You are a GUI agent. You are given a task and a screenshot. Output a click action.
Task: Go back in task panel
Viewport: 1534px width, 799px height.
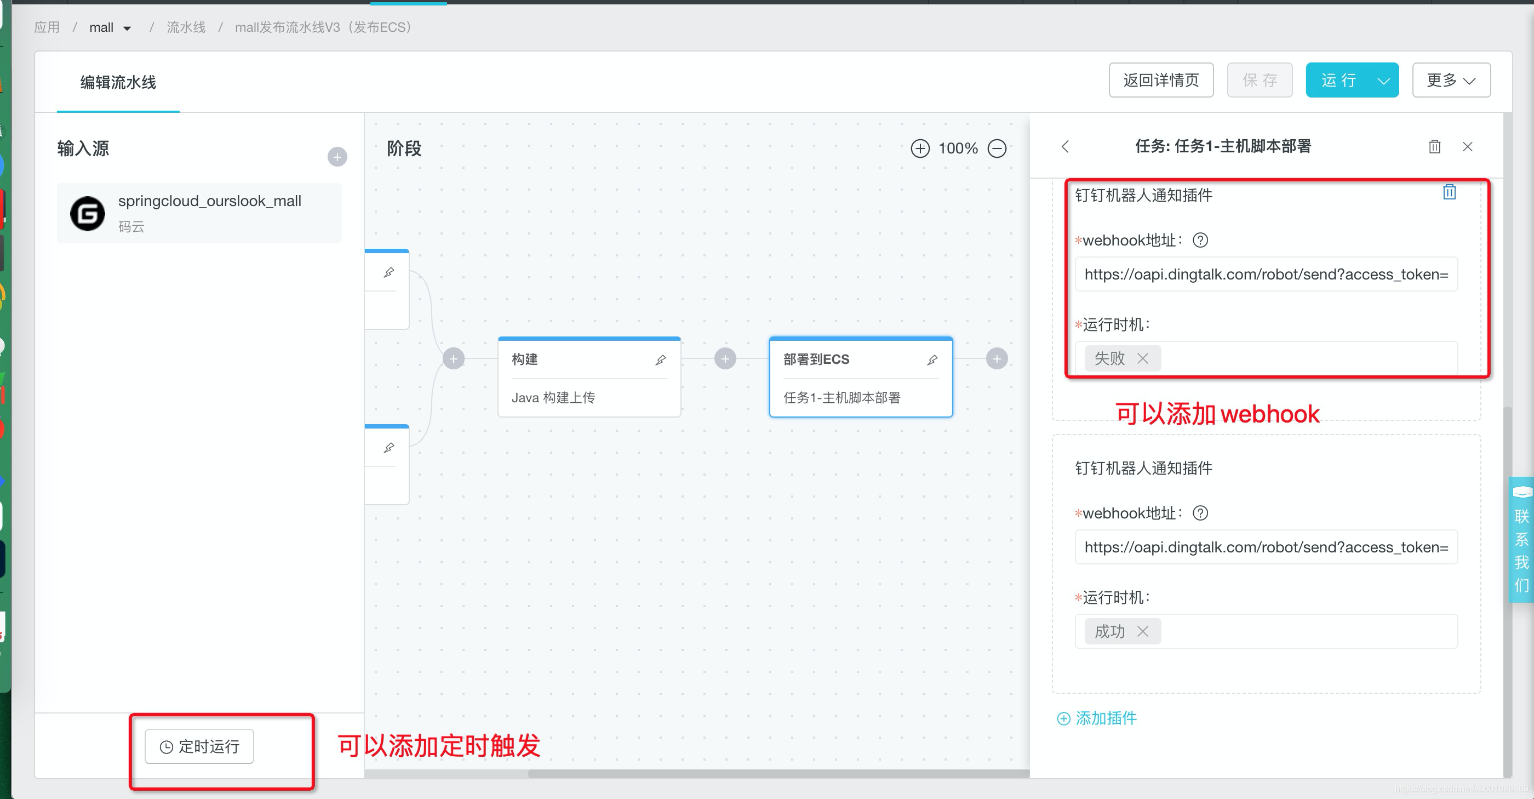click(x=1066, y=146)
